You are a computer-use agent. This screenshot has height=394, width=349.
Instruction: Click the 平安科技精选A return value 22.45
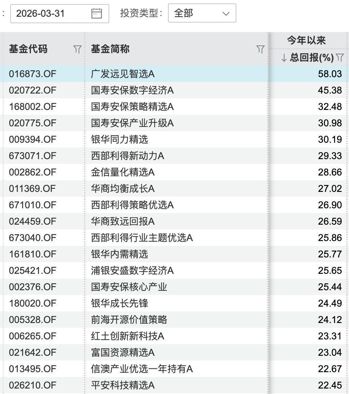click(330, 385)
